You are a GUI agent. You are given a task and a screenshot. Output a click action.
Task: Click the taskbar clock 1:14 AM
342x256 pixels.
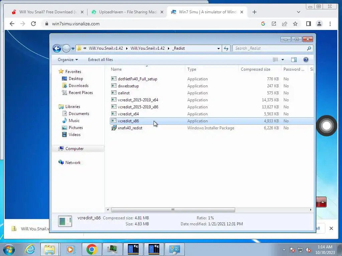coord(325,247)
